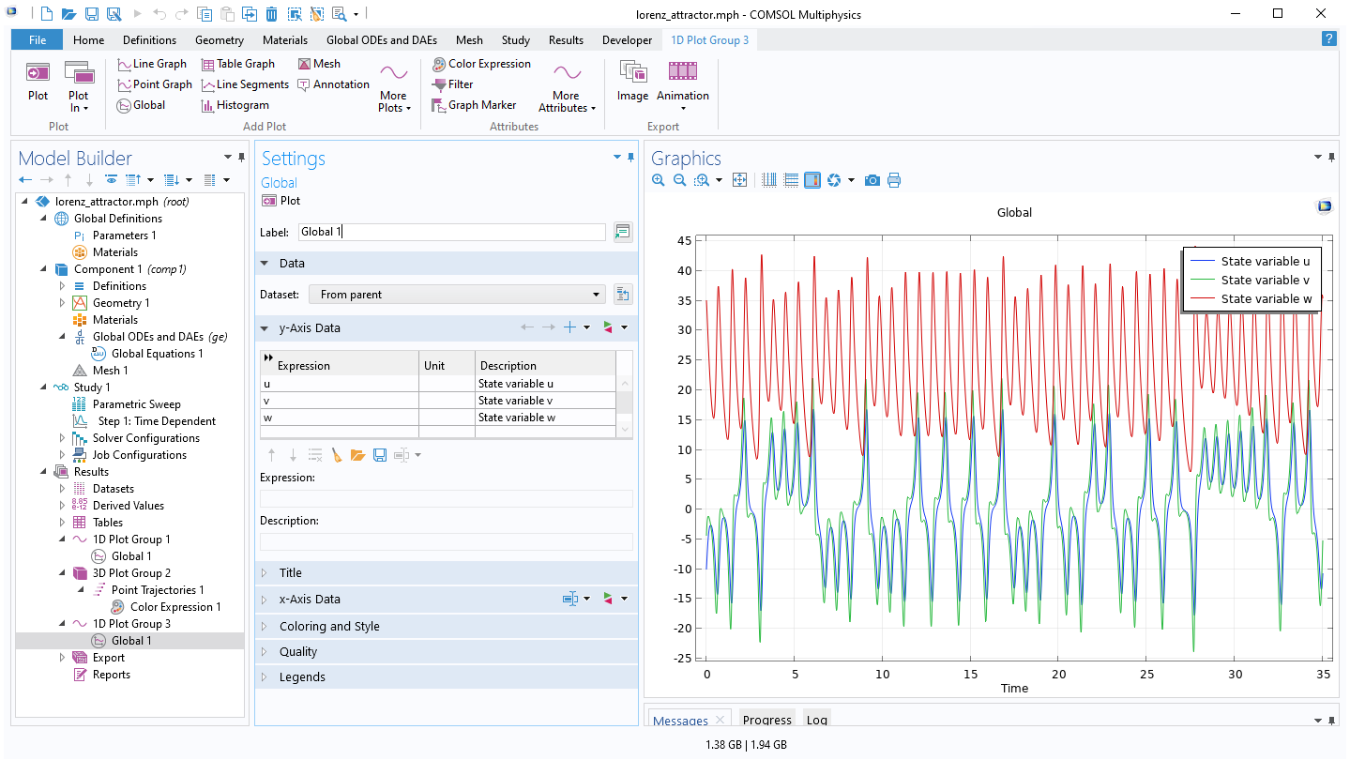Click the Label input field

(x=451, y=232)
